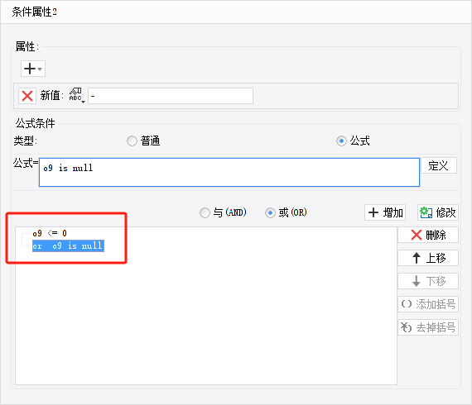This screenshot has height=405, width=472.
Task: Select the 普通 type radio button
Action: pyautogui.click(x=132, y=141)
